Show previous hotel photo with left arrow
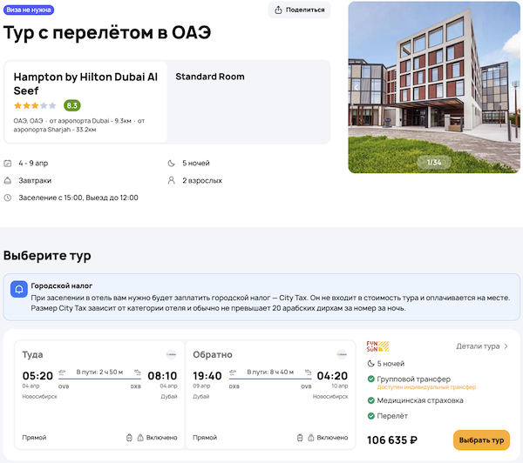Screen dimensions: 523x463 (x=356, y=87)
